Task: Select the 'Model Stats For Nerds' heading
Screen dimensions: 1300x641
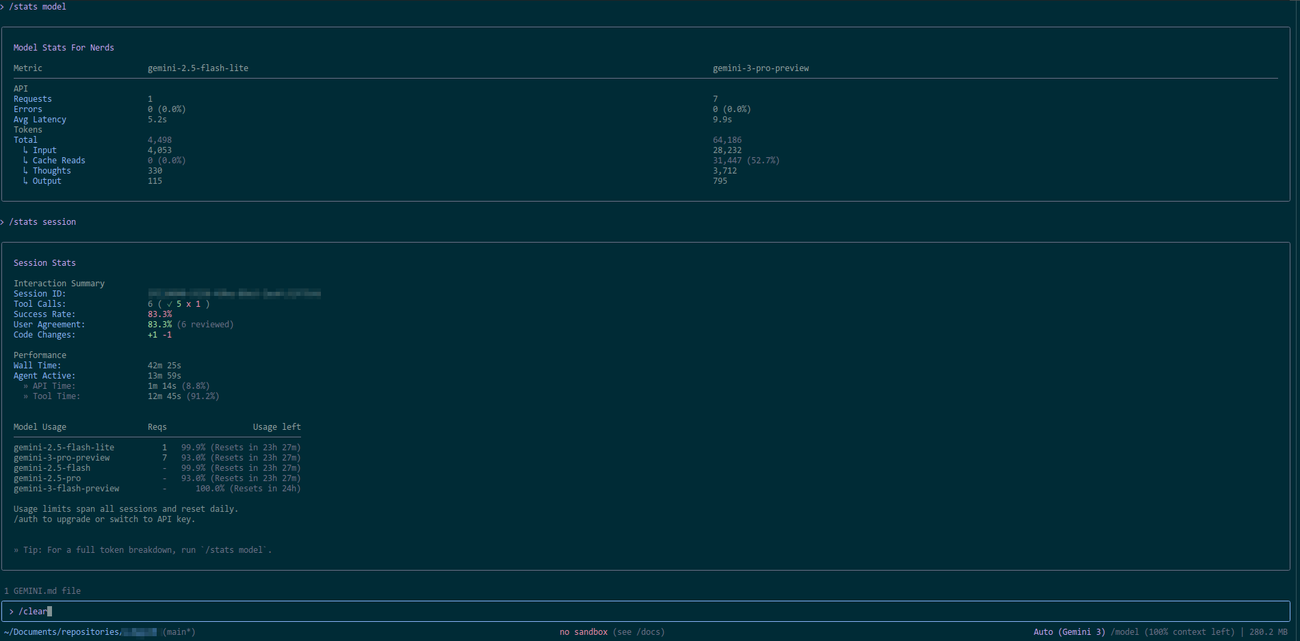Action: coord(64,48)
